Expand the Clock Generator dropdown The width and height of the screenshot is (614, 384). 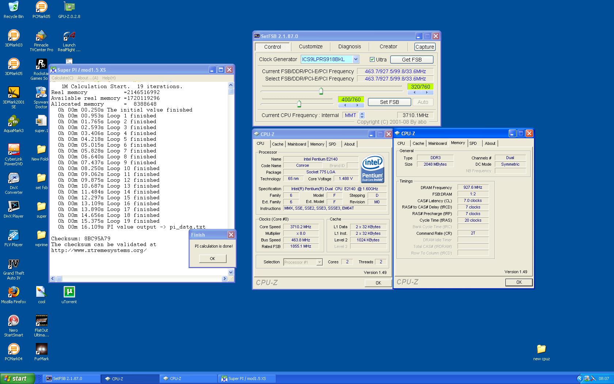[x=356, y=59]
